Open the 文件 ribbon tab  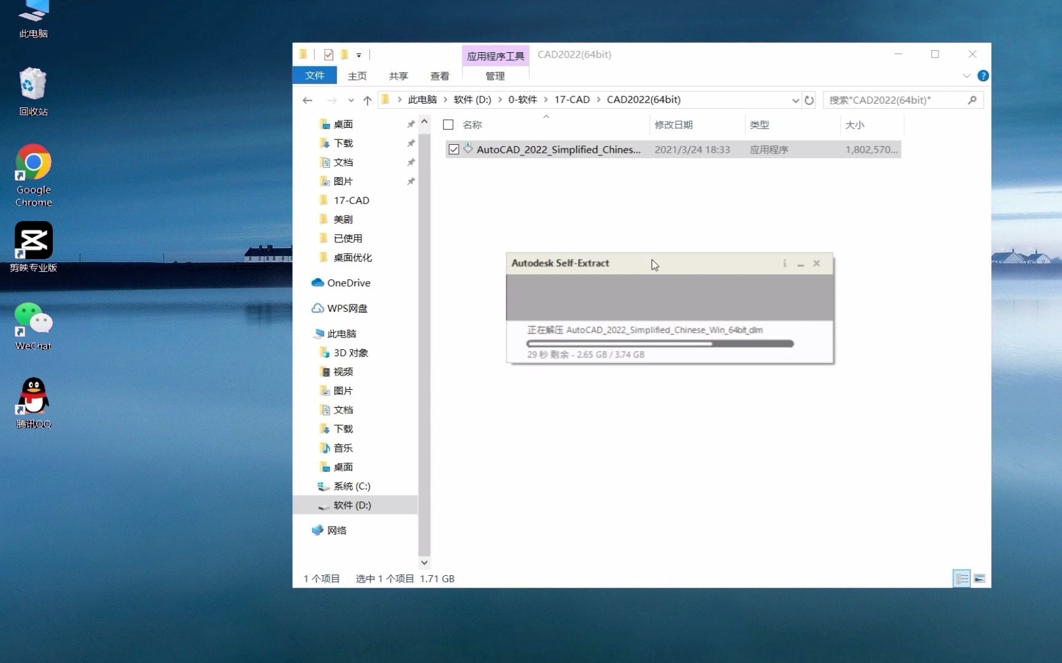(315, 76)
